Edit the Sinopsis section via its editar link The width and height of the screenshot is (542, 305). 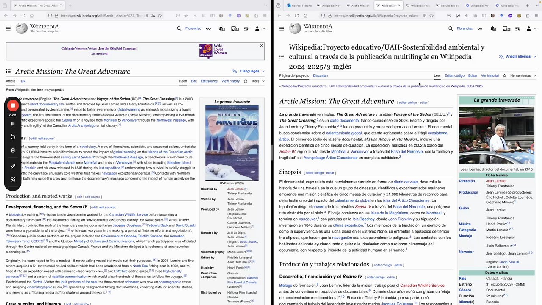click(x=330, y=173)
